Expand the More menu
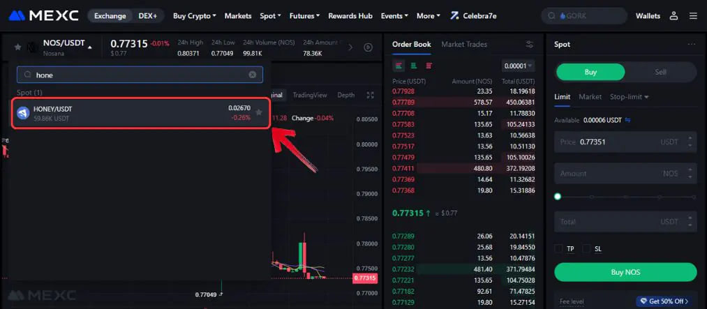707x309 pixels. point(429,16)
